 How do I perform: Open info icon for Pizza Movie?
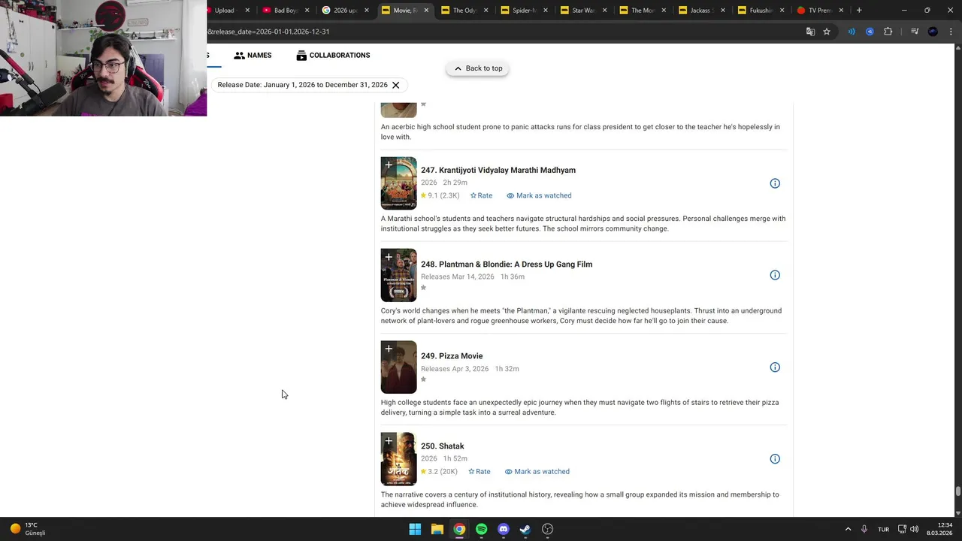pos(775,367)
